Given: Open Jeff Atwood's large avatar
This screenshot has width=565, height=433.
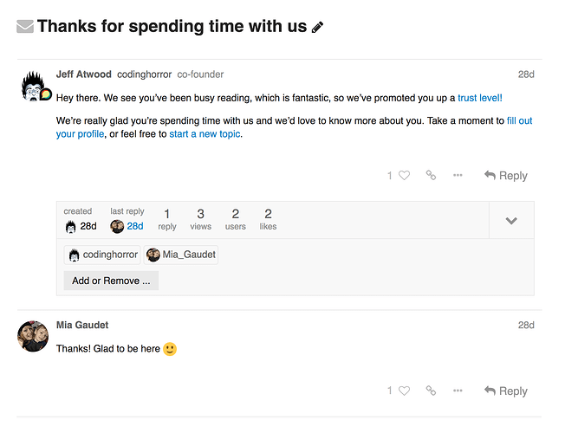Looking at the screenshot, I should click(x=35, y=85).
